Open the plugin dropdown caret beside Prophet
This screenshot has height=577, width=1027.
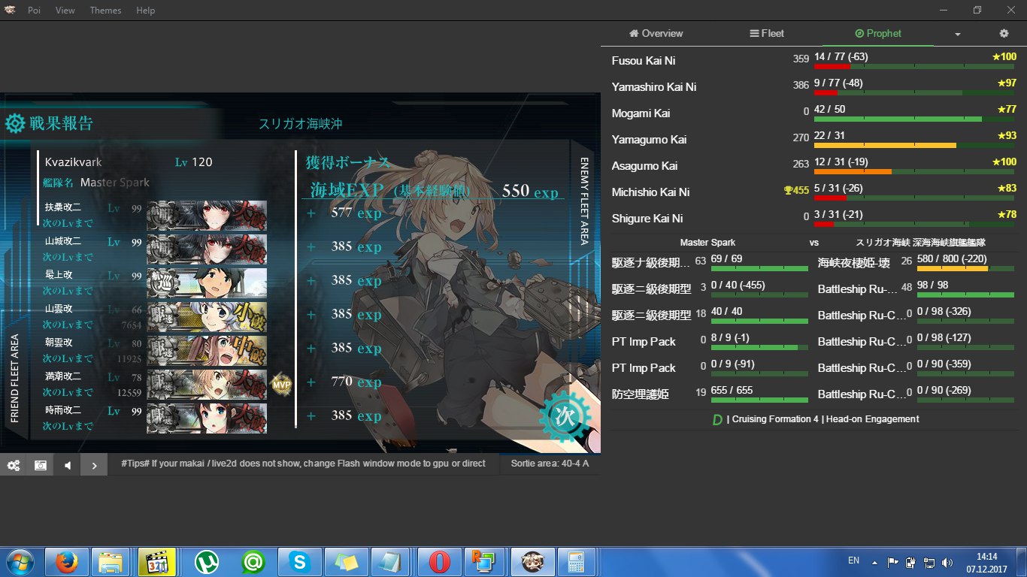point(958,34)
